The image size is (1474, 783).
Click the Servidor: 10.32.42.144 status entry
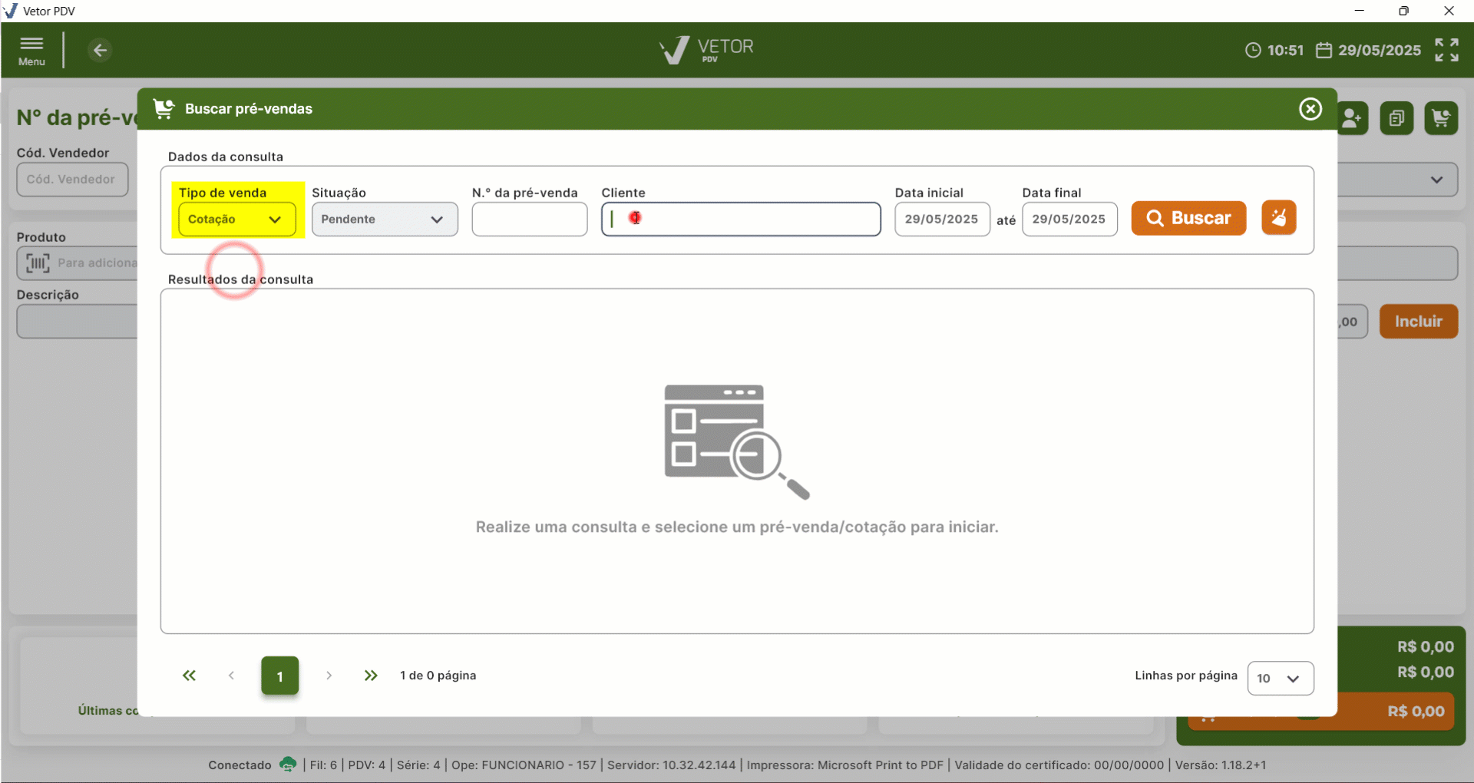pyautogui.click(x=672, y=765)
